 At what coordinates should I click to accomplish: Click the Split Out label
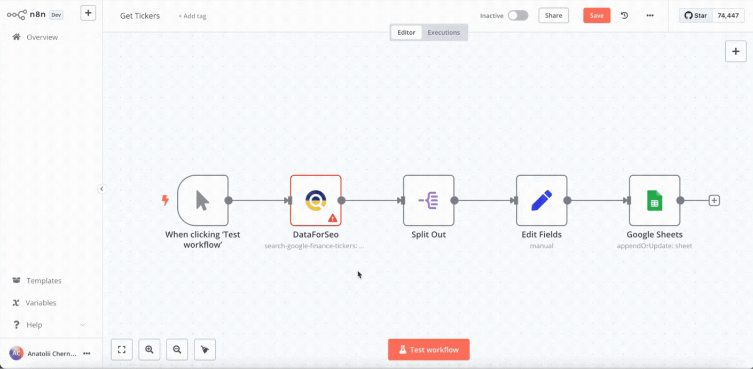click(x=429, y=234)
